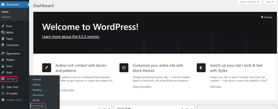Image resolution: width=278 pixels, height=109 pixels.
Task: Expand the Help dropdown tab
Action: (x=270, y=2)
